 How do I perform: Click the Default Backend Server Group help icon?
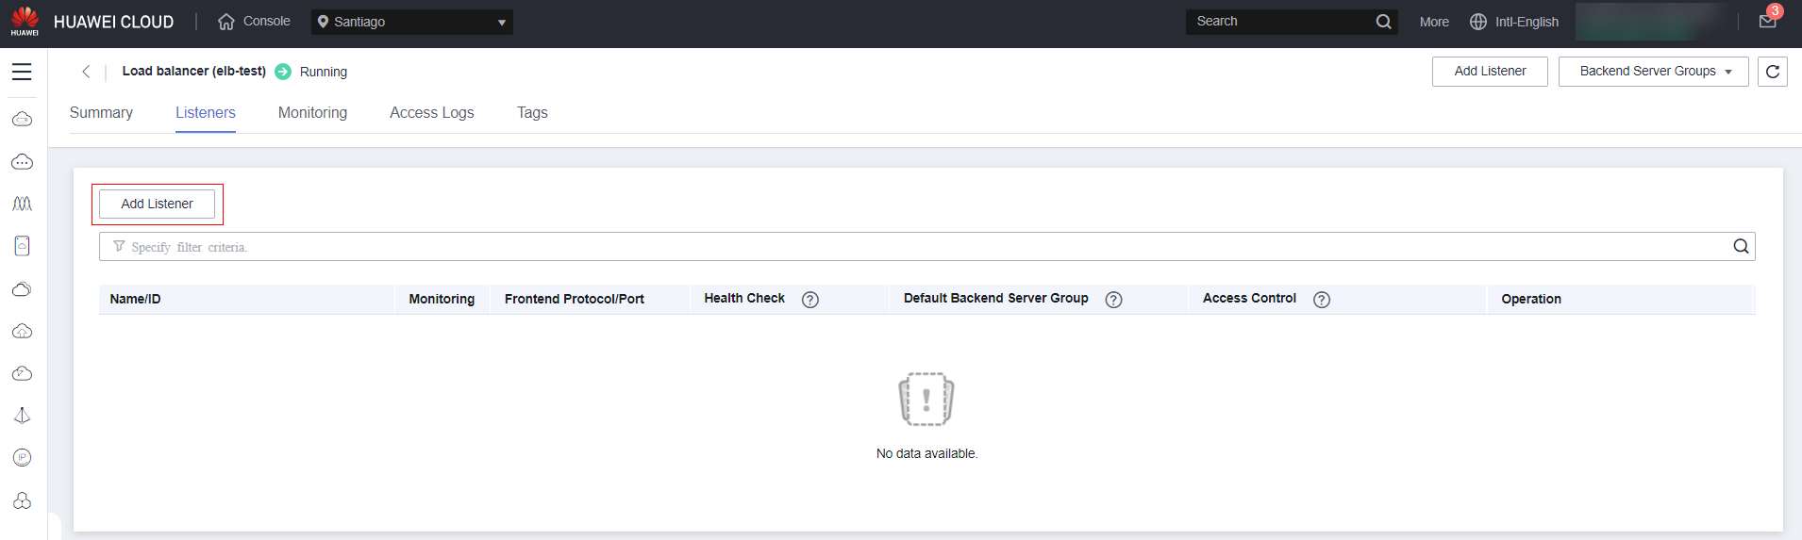(x=1113, y=300)
